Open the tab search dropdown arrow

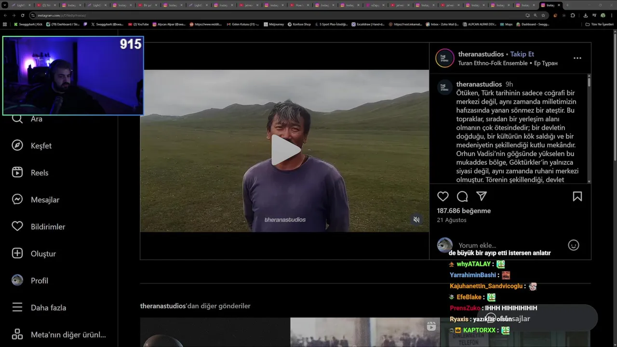coord(4,5)
